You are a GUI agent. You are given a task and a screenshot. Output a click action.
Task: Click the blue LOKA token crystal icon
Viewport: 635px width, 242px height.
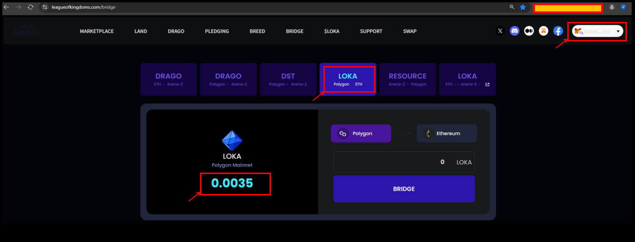coord(232,141)
